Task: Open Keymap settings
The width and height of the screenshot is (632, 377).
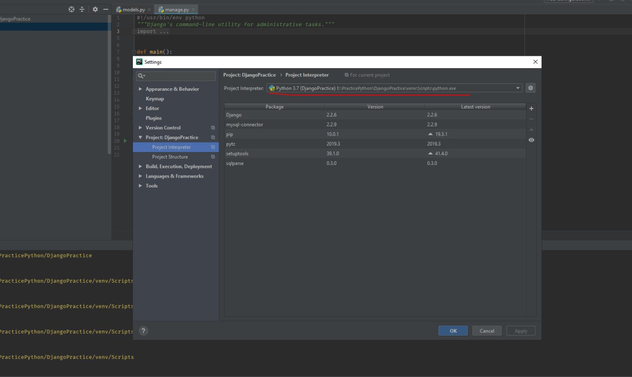Action: (155, 99)
